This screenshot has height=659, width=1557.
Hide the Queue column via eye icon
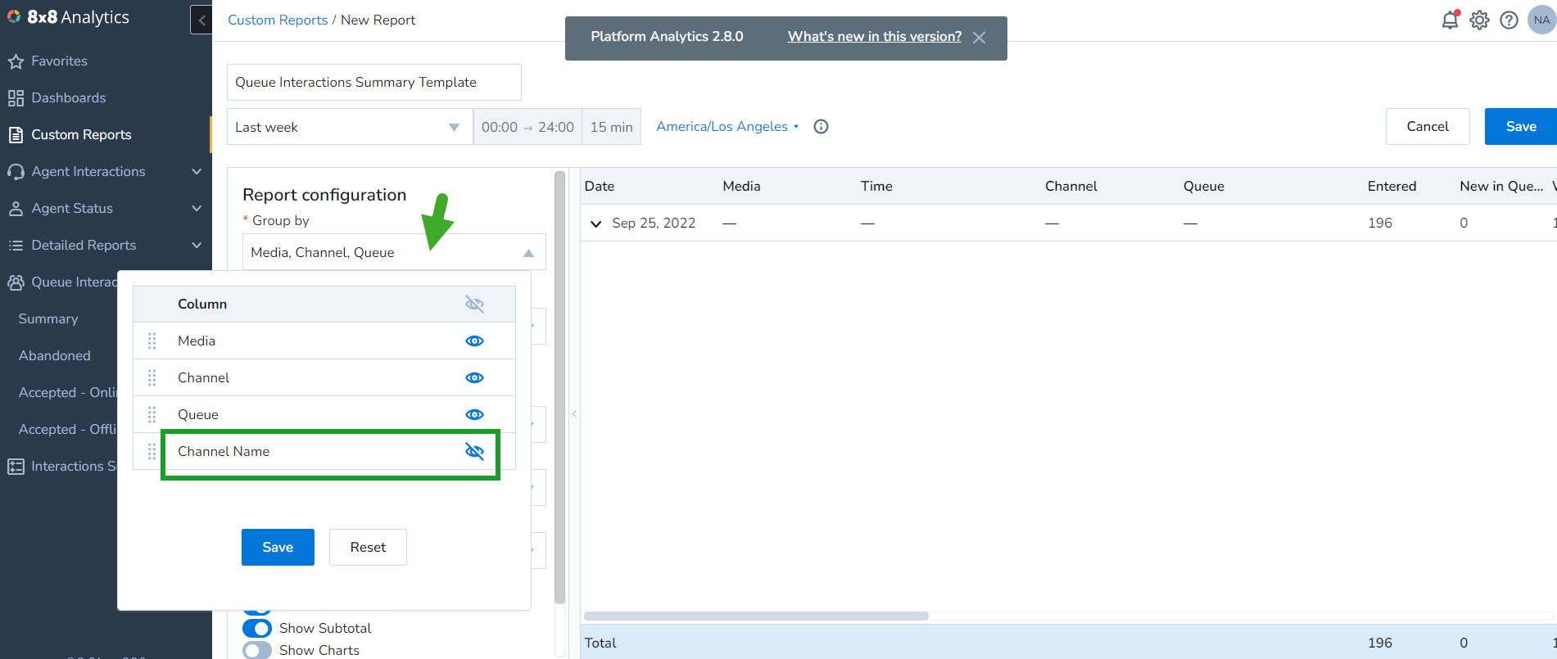click(474, 414)
